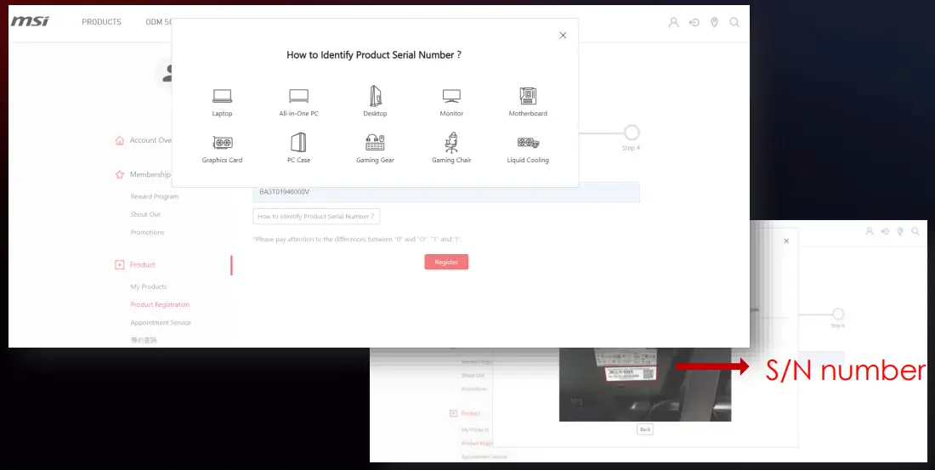
Task: Select the Laptop product icon
Action: click(222, 95)
